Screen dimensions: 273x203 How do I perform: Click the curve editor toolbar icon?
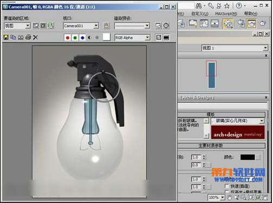pos(204,23)
